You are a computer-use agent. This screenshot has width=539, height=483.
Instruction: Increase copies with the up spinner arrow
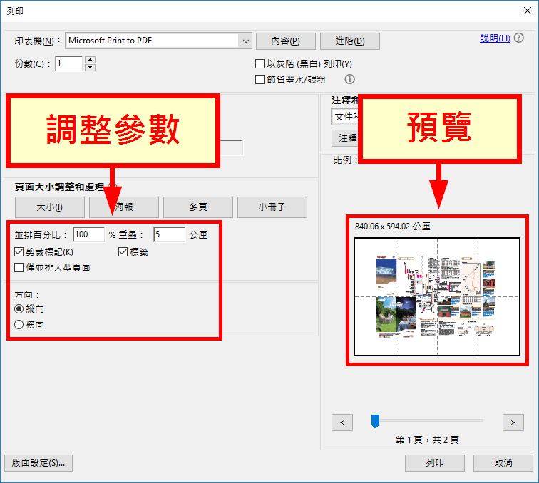tap(90, 60)
